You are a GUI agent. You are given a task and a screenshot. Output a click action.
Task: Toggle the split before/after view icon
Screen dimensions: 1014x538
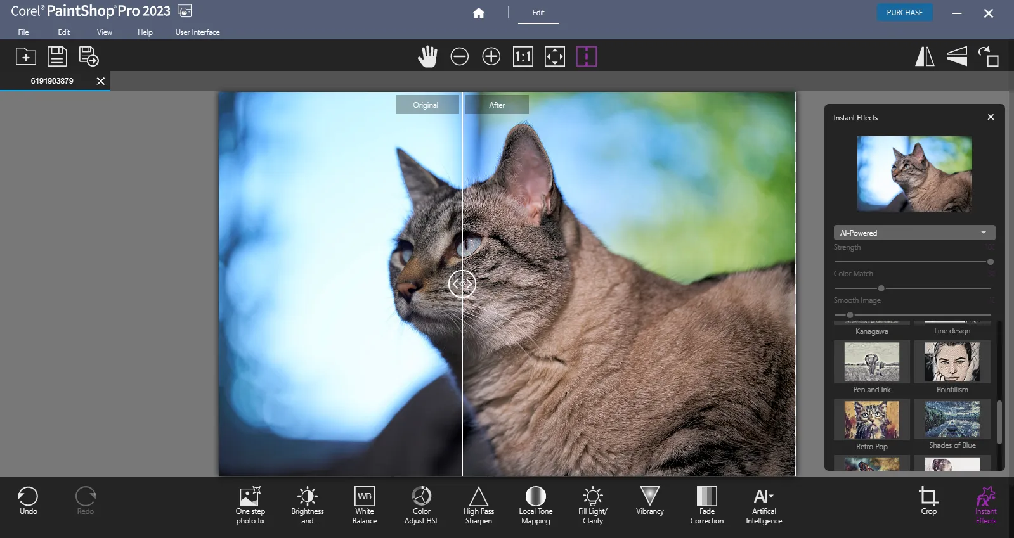(587, 57)
